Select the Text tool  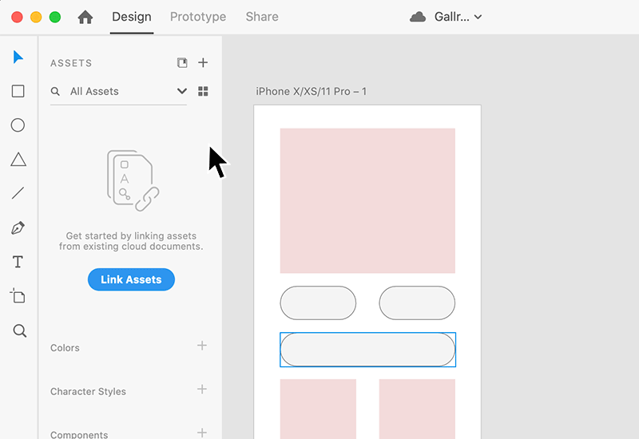18,263
